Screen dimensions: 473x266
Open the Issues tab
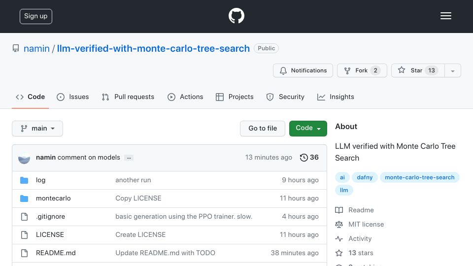[x=73, y=97]
